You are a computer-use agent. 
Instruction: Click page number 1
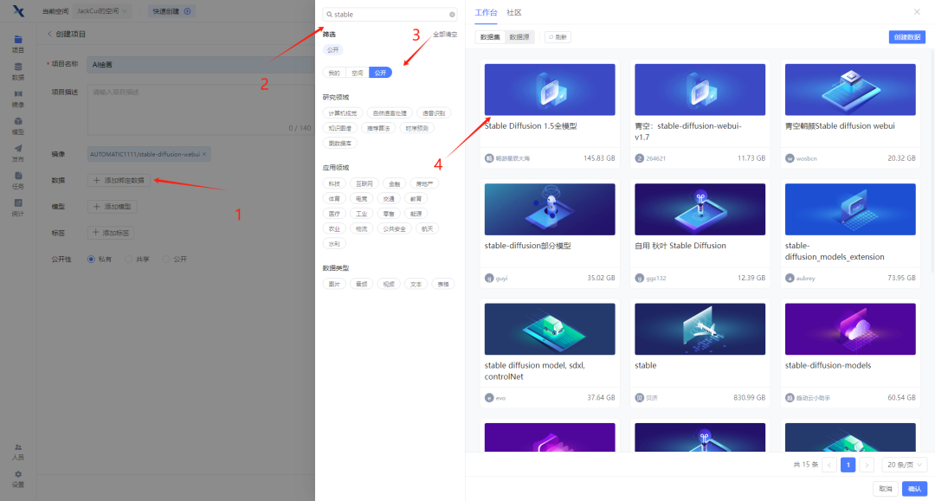pyautogui.click(x=848, y=465)
